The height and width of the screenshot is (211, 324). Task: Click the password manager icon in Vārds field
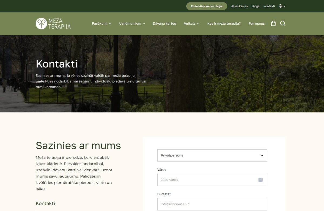tap(260, 180)
